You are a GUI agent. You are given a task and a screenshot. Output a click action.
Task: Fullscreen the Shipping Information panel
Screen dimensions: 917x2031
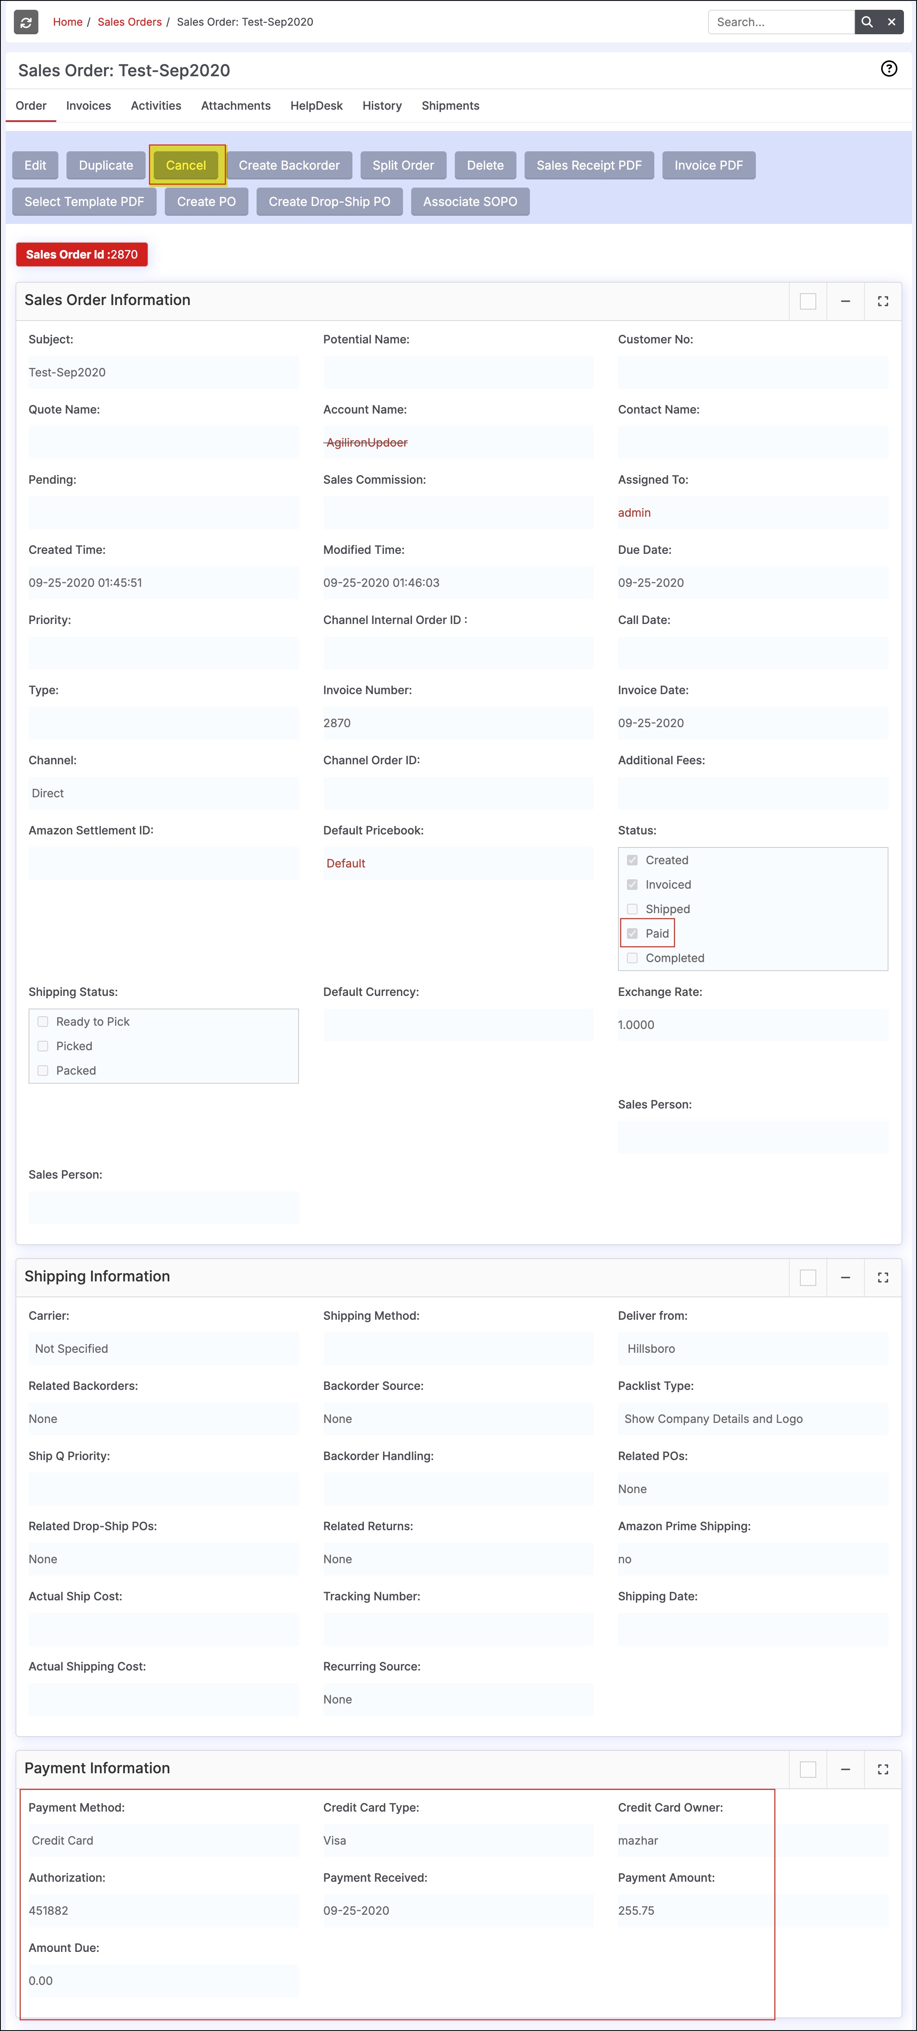coord(882,1277)
